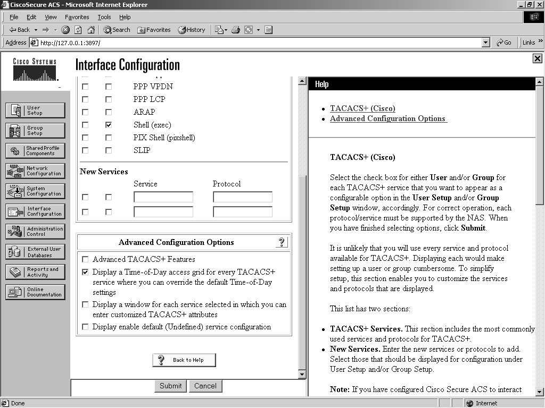Print the page with the printer icon
545x408 pixels.
coord(236,30)
